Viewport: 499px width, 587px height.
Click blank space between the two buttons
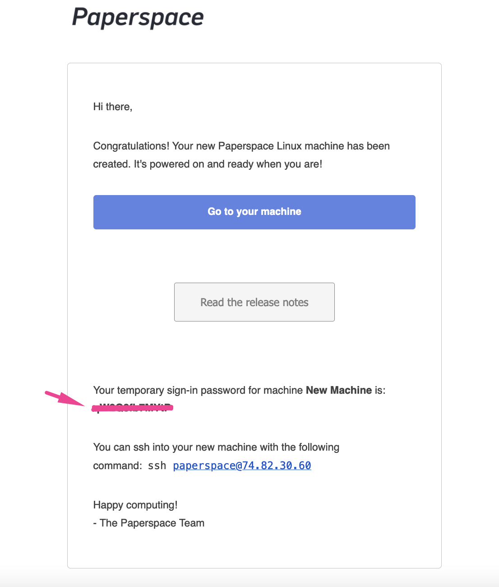(x=254, y=256)
